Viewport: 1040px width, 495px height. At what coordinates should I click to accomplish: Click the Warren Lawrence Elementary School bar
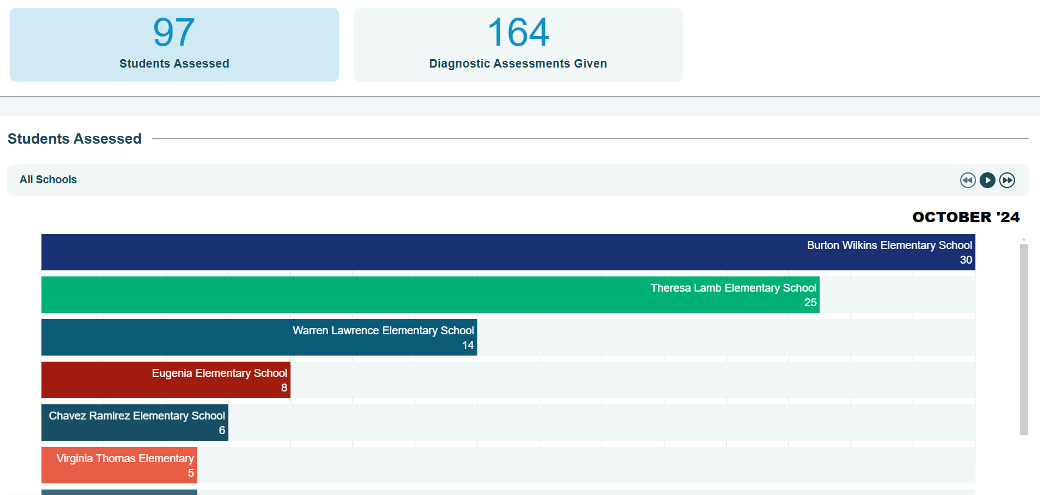259,337
